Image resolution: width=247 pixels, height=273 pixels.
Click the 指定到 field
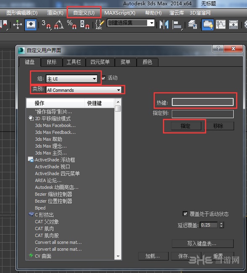coord(202,114)
